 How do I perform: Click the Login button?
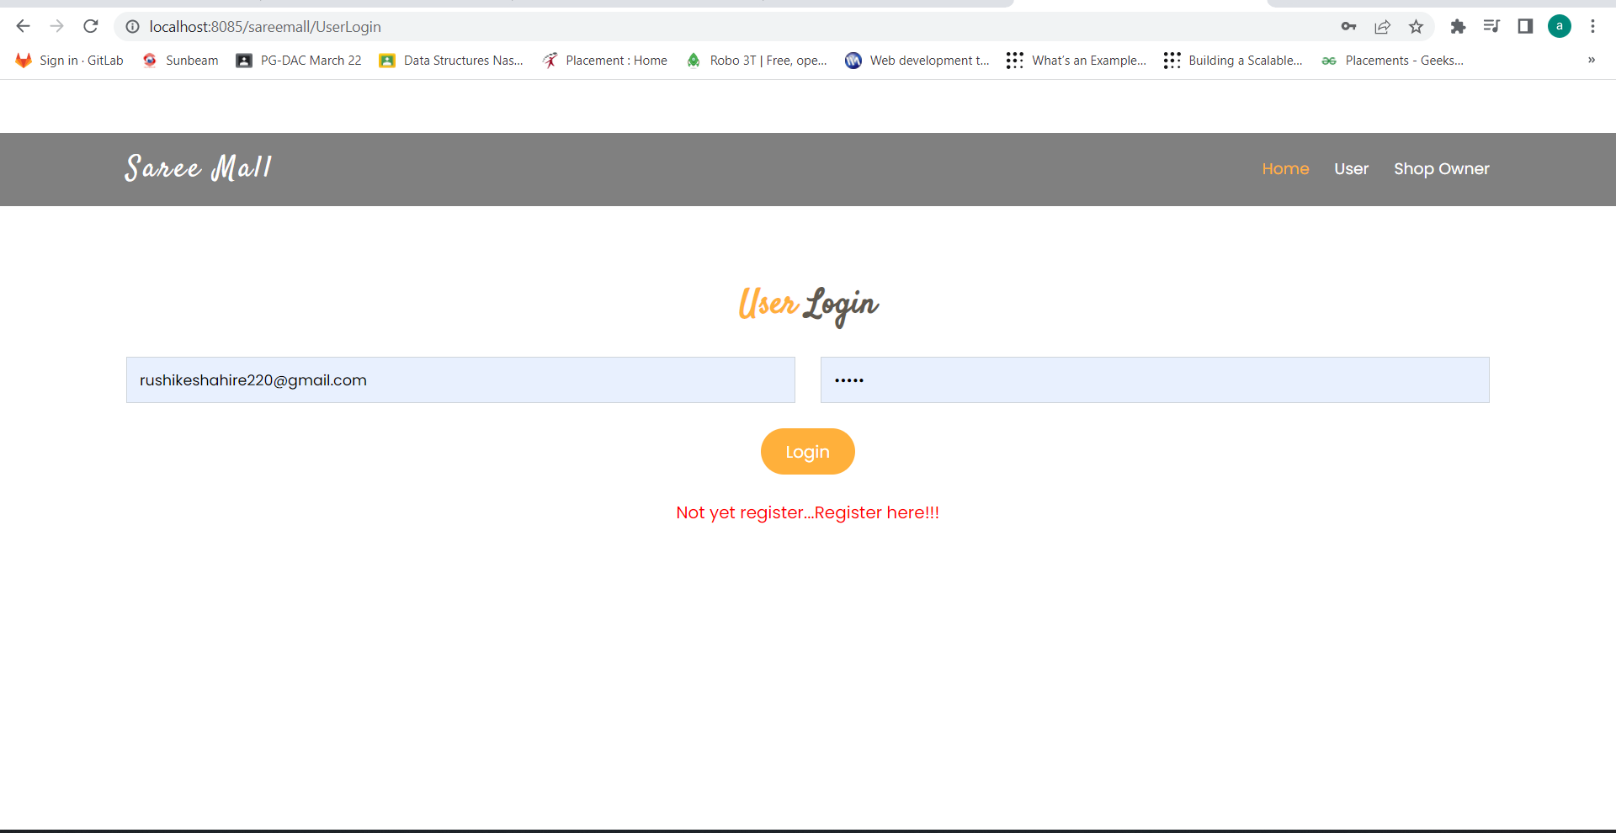[807, 451]
